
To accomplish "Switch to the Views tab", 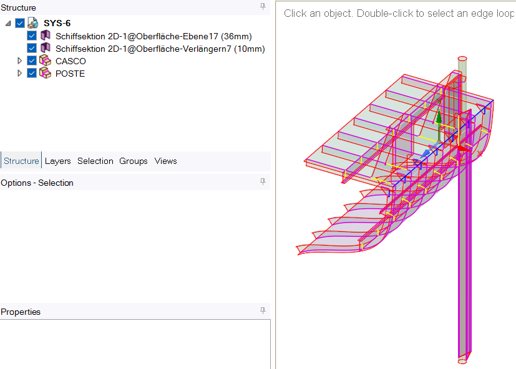I will pos(166,161).
